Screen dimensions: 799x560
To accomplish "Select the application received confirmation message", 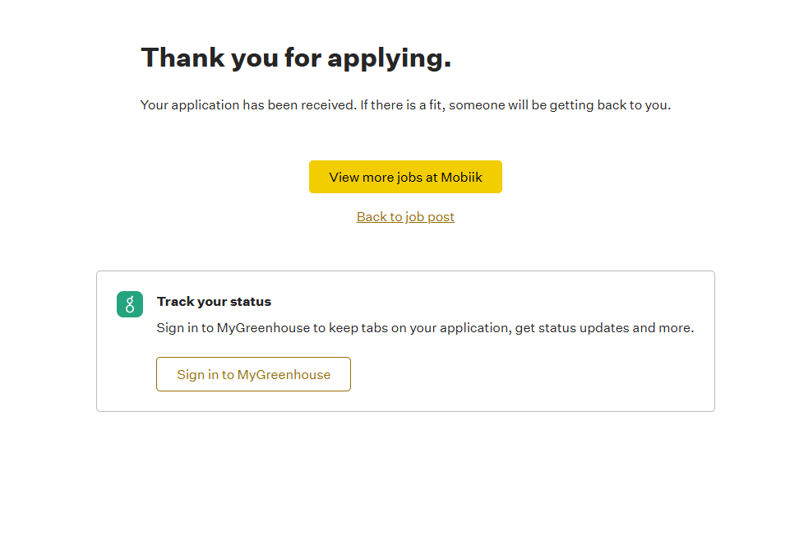I will coord(405,105).
